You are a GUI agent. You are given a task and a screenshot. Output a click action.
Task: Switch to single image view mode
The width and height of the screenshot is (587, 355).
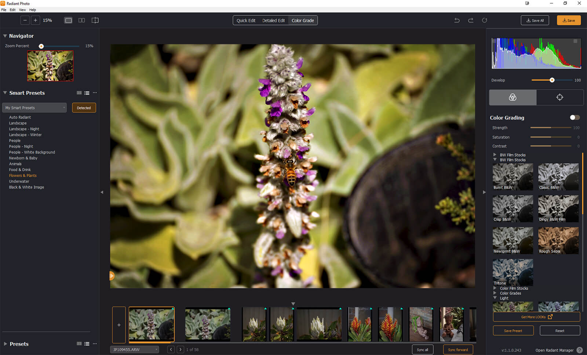tap(68, 20)
